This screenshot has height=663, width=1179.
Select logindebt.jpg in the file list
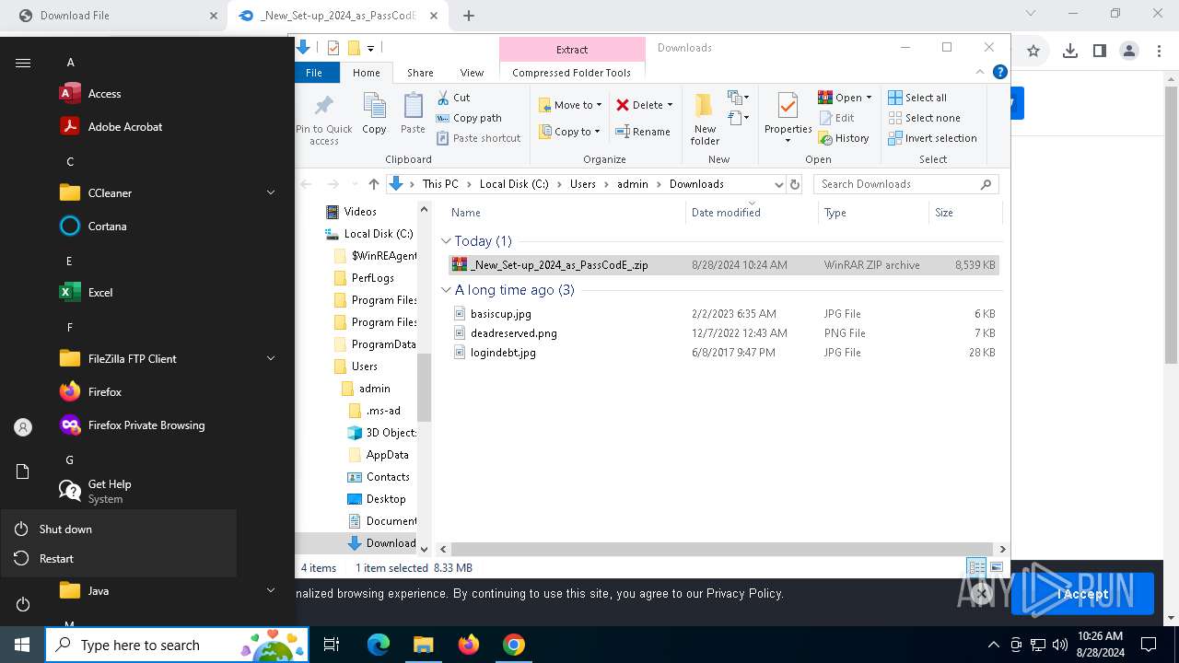point(503,353)
